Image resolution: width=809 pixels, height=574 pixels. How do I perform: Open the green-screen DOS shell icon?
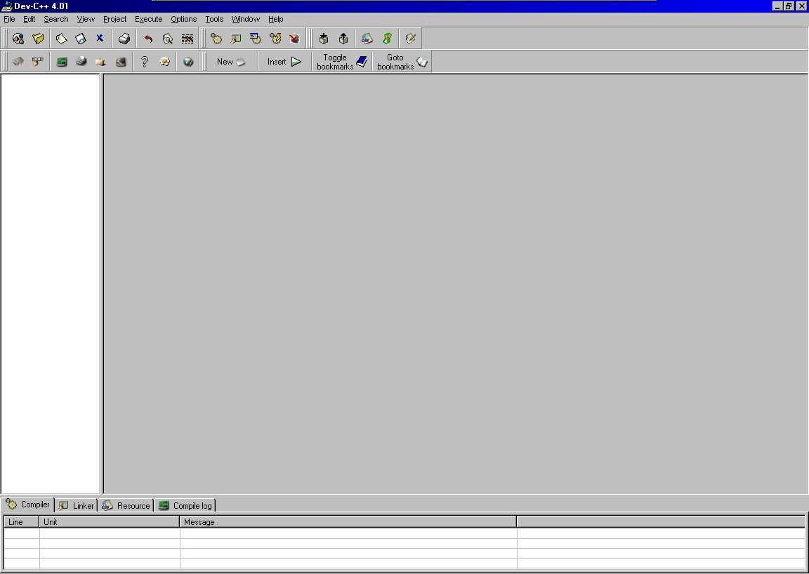(61, 62)
